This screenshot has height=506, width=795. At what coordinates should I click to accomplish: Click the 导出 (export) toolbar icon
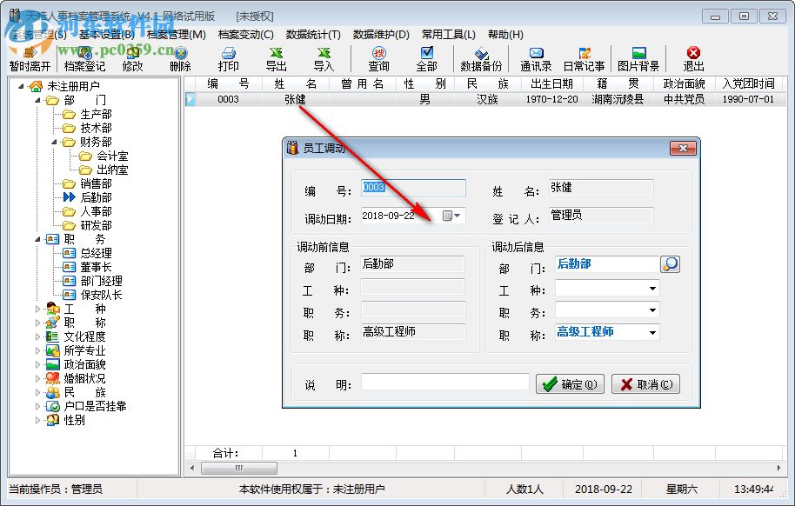[277, 59]
